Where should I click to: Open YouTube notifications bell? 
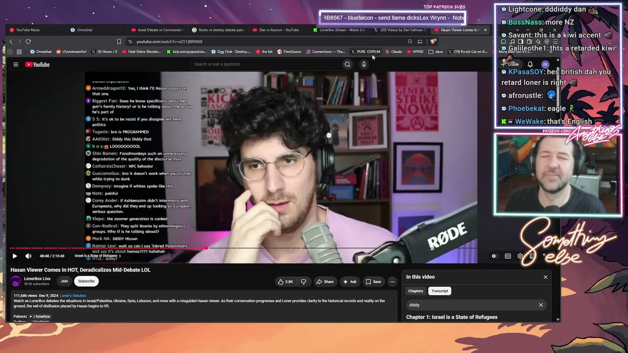tap(530, 64)
